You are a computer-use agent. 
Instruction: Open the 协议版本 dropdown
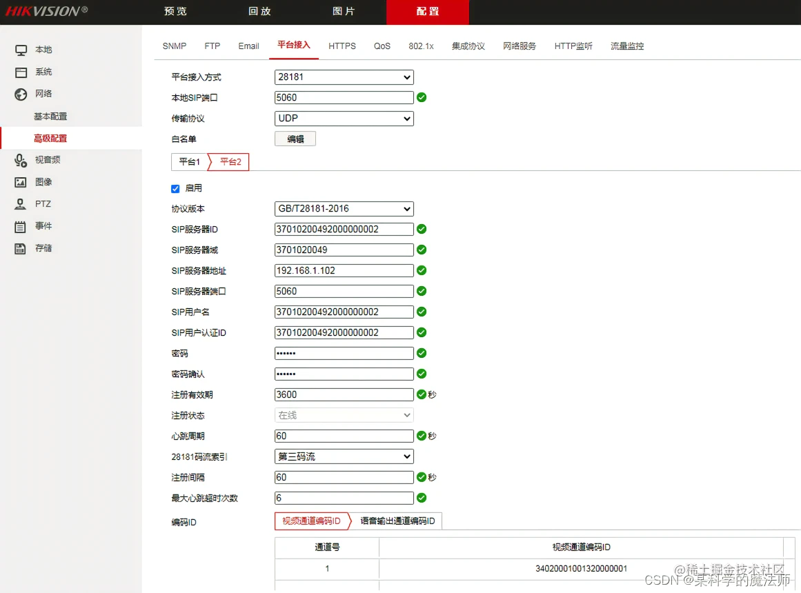click(x=343, y=208)
